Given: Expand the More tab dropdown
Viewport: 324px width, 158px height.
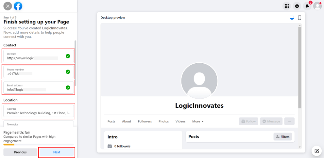Looking at the screenshot, I should coord(198,121).
